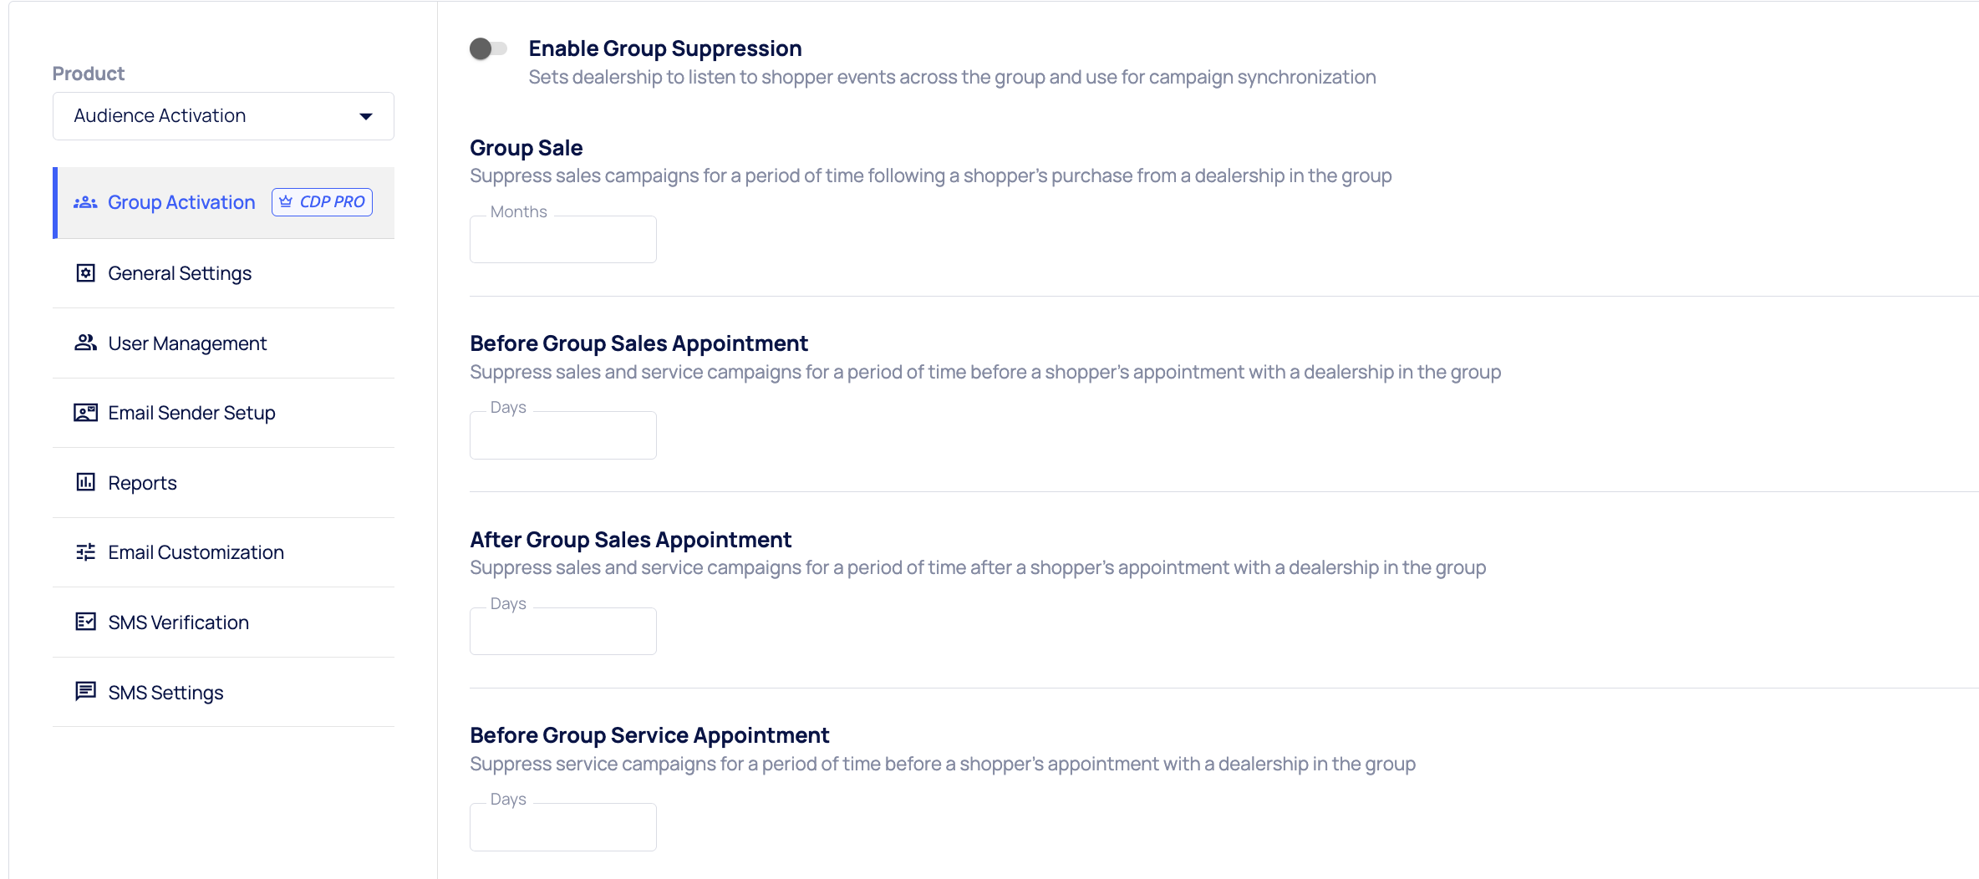Click the SMS Settings chat icon
This screenshot has width=1979, height=879.
pos(85,691)
